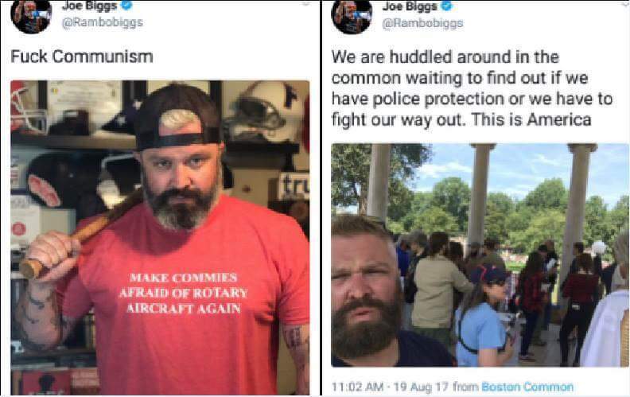630x397 pixels.
Task: Open profile avatar on the right tweet
Action: tap(352, 15)
